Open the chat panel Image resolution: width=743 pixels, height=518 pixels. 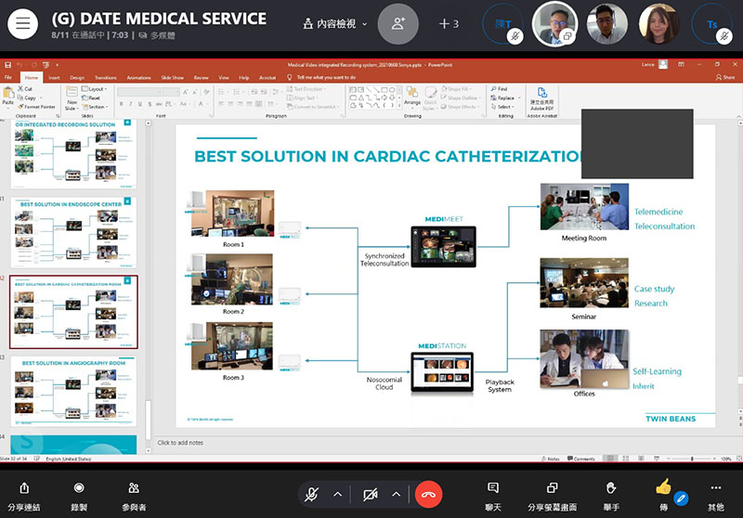pyautogui.click(x=493, y=487)
